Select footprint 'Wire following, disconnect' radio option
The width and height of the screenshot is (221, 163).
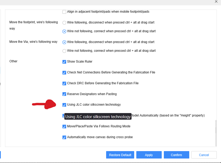tap(64, 23)
